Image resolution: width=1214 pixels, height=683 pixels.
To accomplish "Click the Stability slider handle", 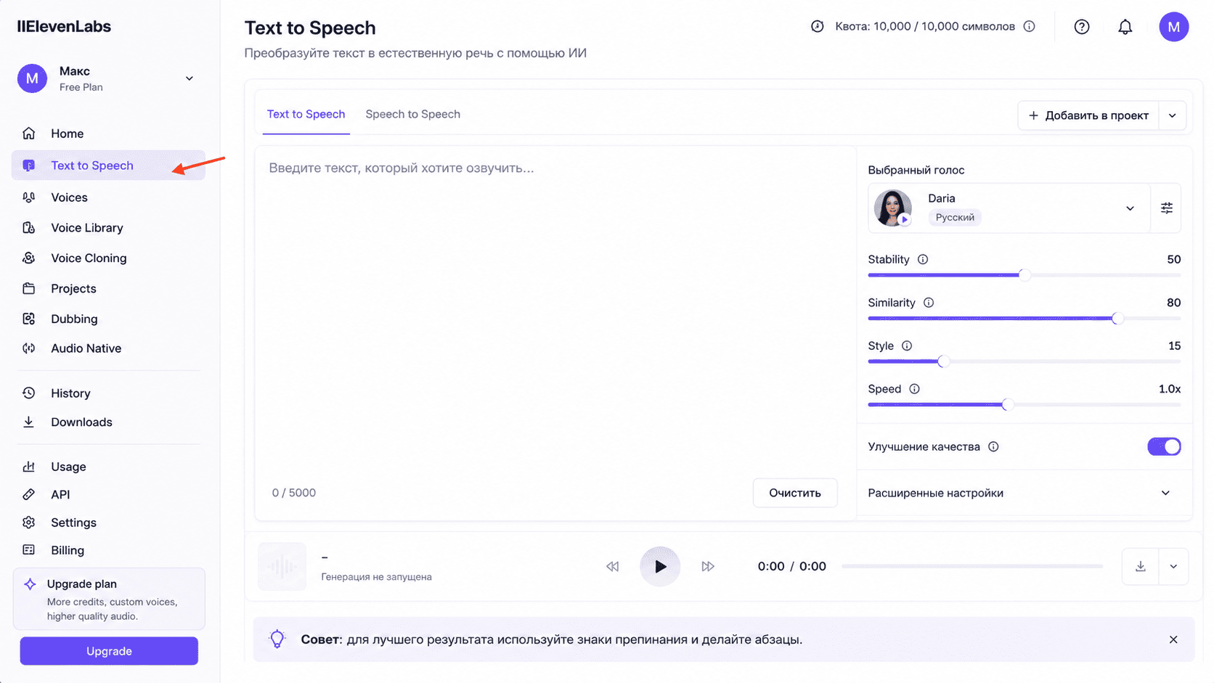I will pos(1024,275).
